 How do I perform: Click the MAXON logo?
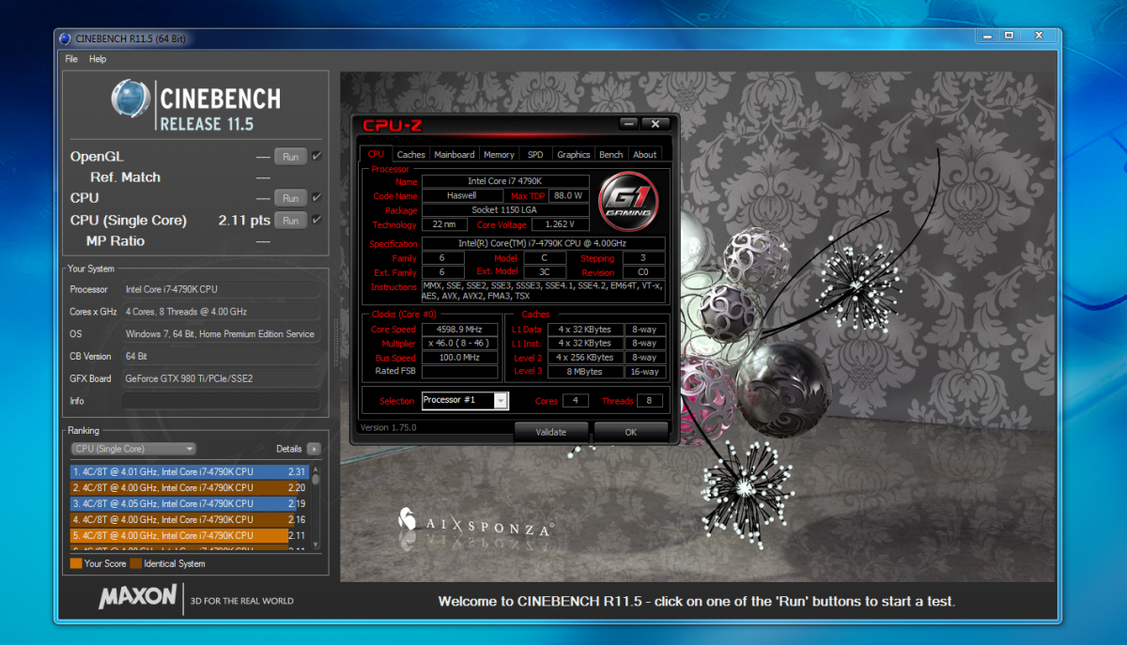[137, 596]
